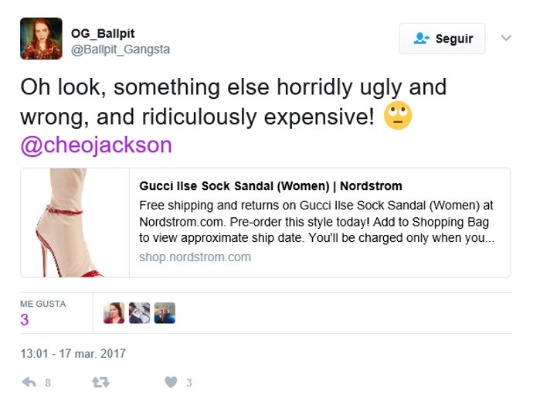Open the sock sandal product thumbnail
This screenshot has width=533, height=398.
click(x=75, y=223)
